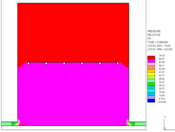
Task: Click legend value 68.91
Action: pyautogui.click(x=162, y=59)
